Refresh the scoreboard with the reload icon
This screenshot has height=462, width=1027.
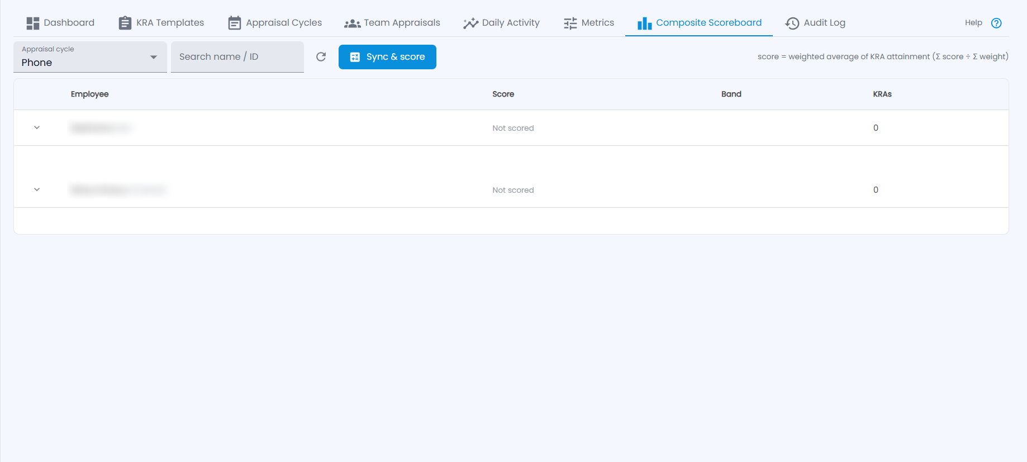321,56
